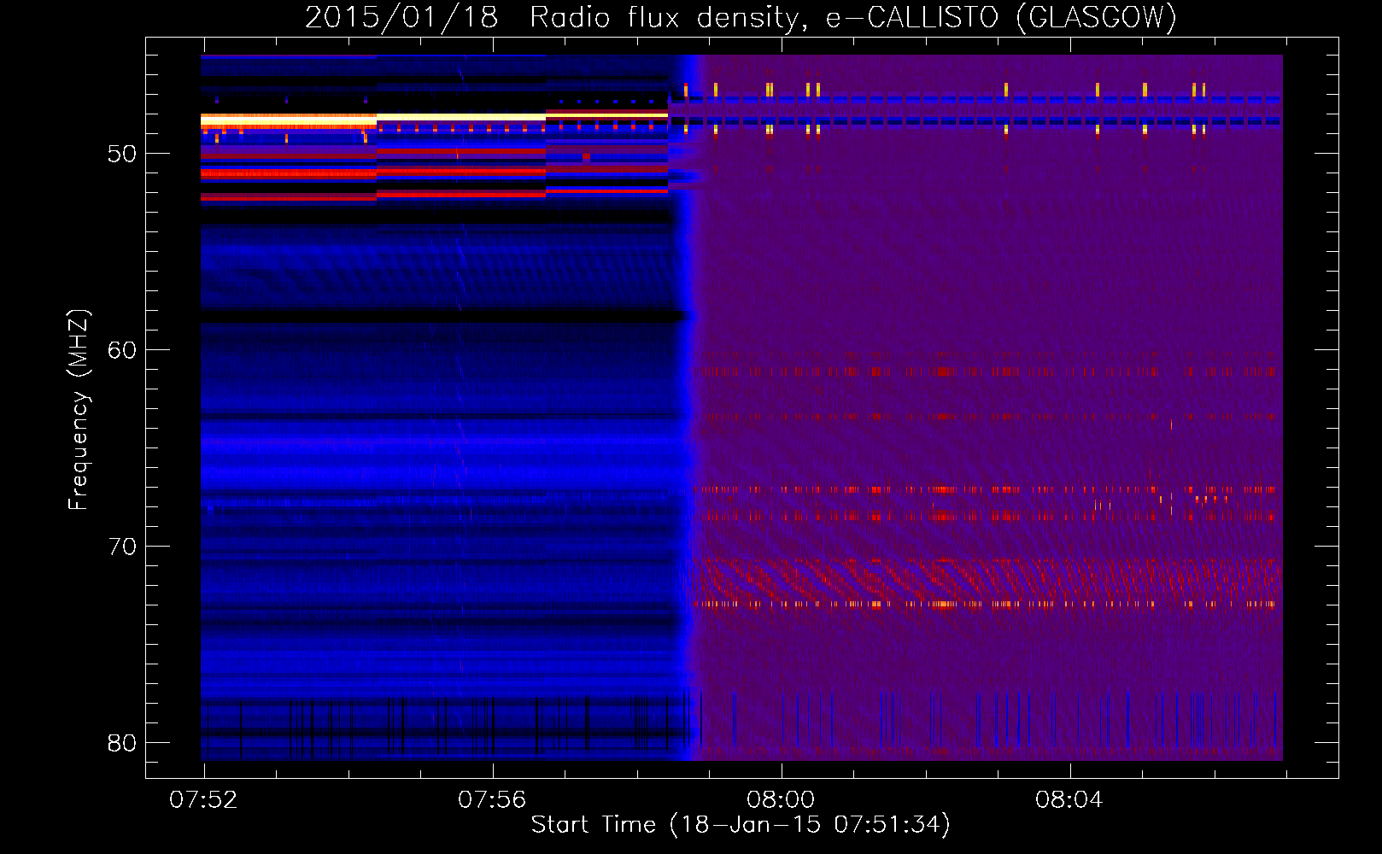1382x854 pixels.
Task: Click the 'Frequency (MHZ)' axis label
Action: tap(79, 410)
